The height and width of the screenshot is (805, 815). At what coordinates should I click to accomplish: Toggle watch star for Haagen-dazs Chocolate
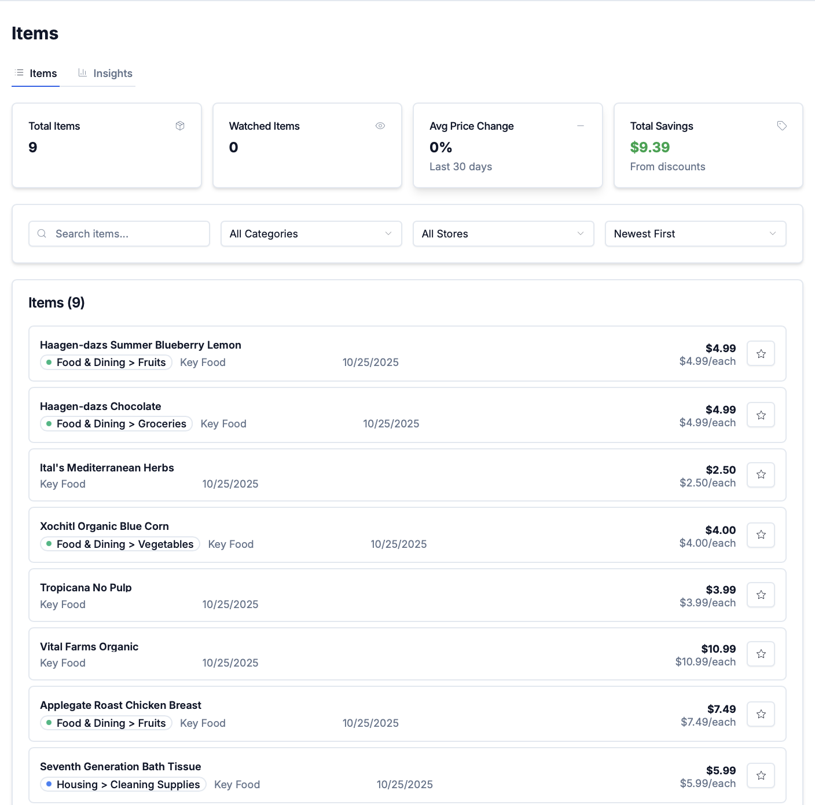761,415
